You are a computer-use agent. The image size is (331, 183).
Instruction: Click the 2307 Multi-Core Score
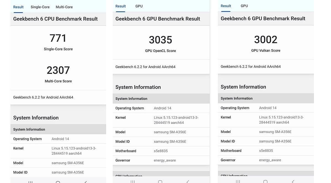[x=58, y=70]
